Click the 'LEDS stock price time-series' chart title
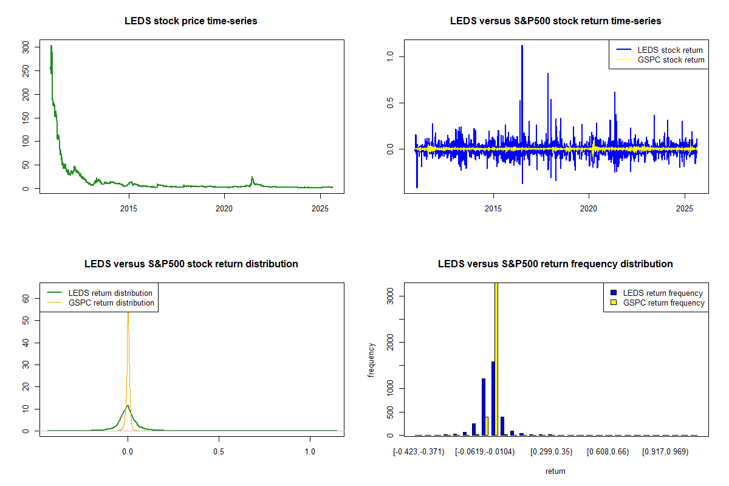Viewport: 729px width, 486px height. pos(191,21)
